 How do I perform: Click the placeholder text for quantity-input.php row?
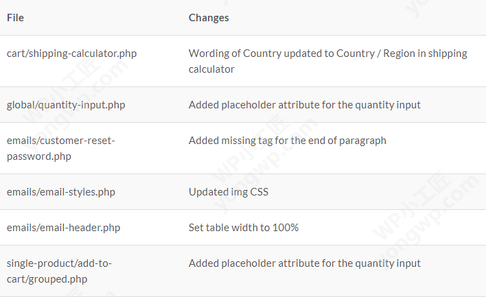(x=304, y=105)
